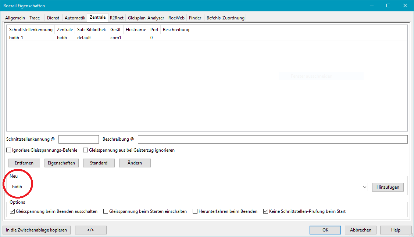This screenshot has height=237, width=414.
Task: Open the Automatik tab
Action: coord(75,18)
